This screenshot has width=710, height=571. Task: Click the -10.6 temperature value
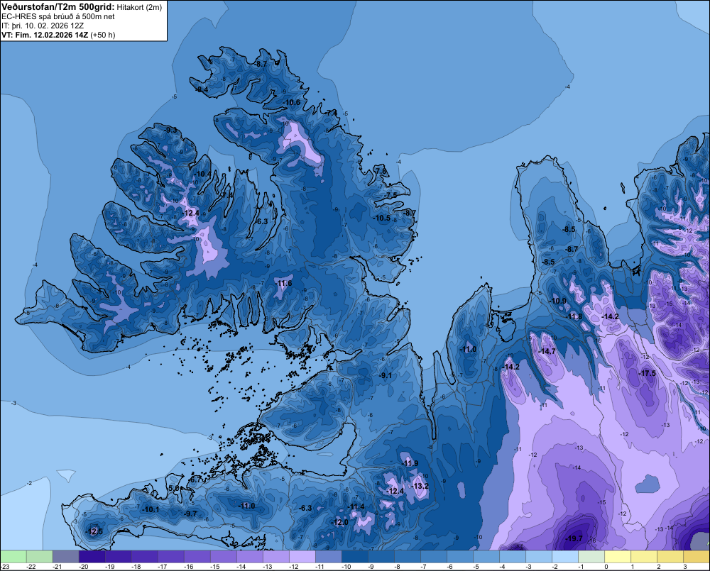click(292, 102)
